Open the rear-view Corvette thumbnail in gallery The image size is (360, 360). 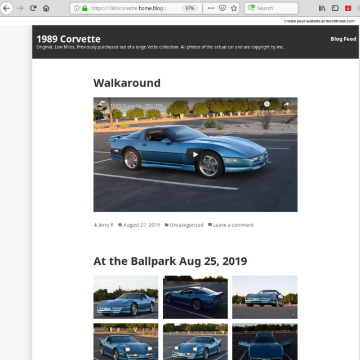(195, 297)
